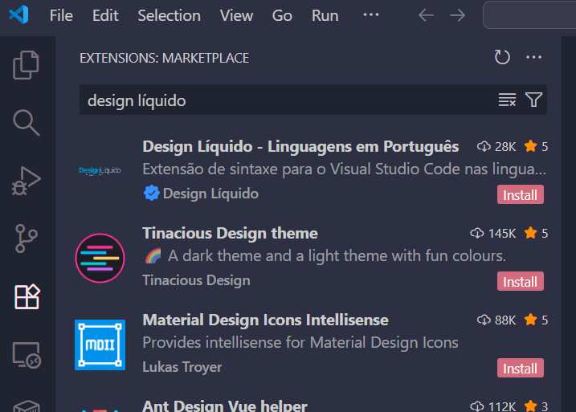Click the 88K download count
Image resolution: width=576 pixels, height=412 pixels.
(496, 320)
